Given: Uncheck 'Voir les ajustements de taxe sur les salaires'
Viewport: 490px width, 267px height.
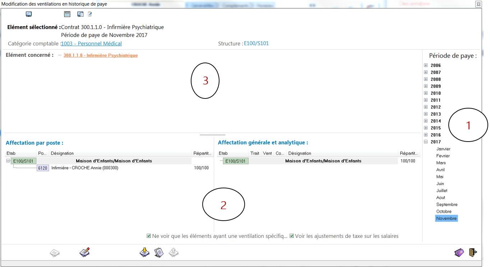Looking at the screenshot, I should click(x=292, y=236).
